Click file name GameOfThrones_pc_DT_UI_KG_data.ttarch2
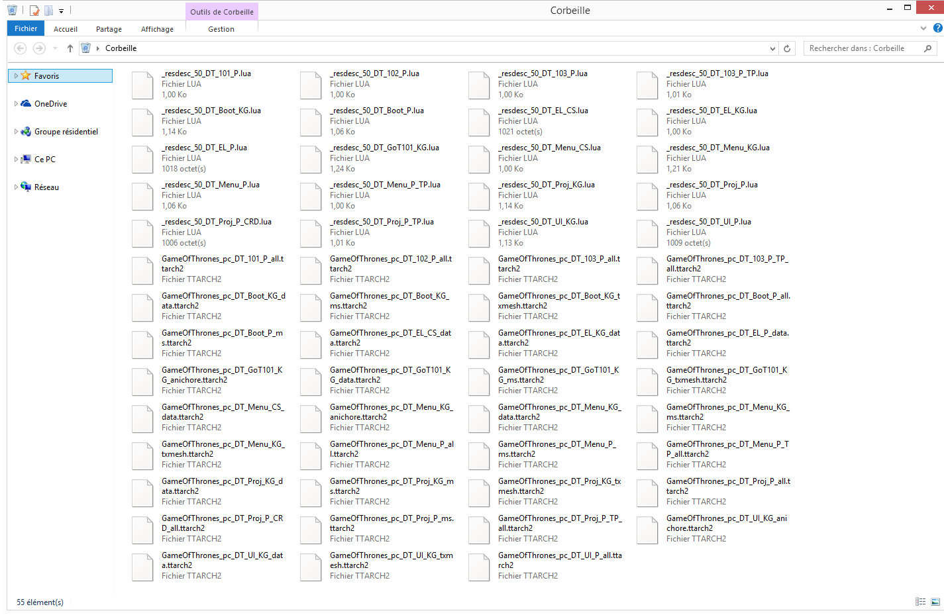The image size is (944, 615). (x=222, y=560)
